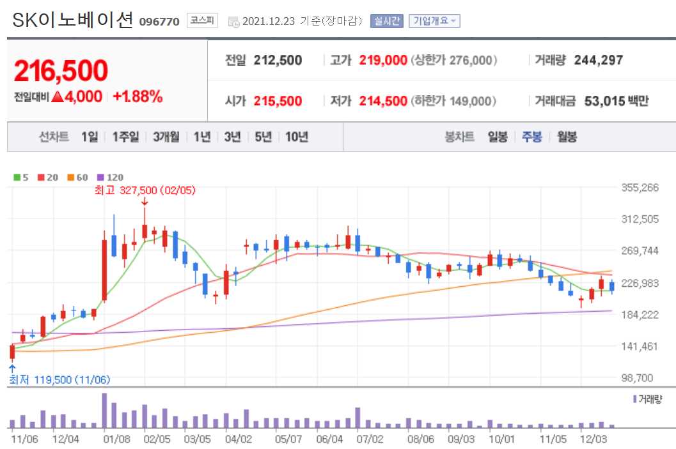This screenshot has height=449, width=676.
Task: Click the 코스피 market label
Action: [201, 20]
